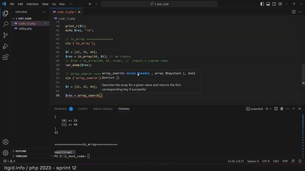305x171 pixels.
Task: Close the code_12.php editor tab
Action: 79,12
